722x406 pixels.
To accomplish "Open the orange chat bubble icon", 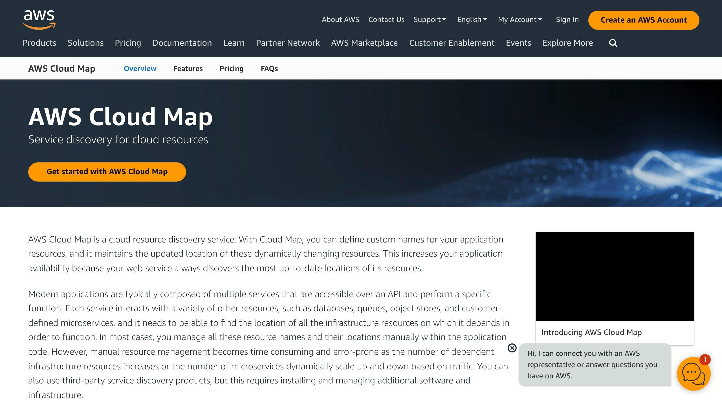I will click(694, 374).
